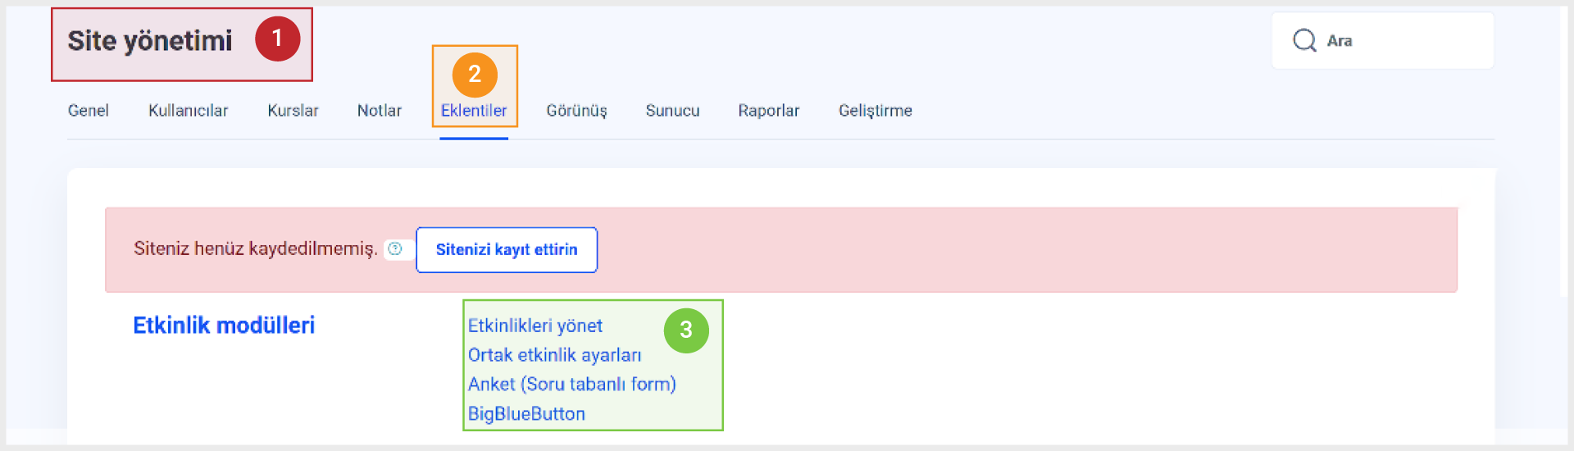Select the Eklentiler tab
1574x451 pixels.
[474, 111]
